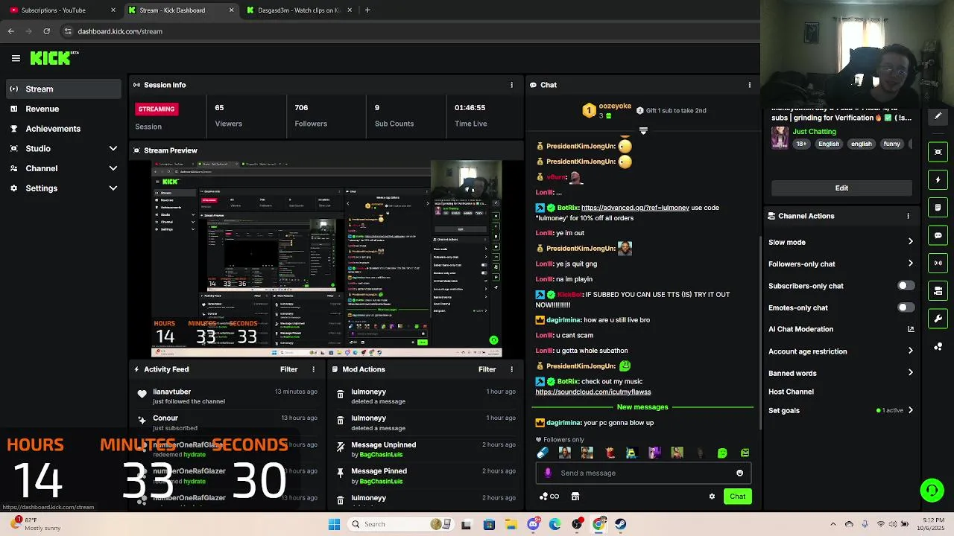
Task: Open soundcloud link in chat
Action: tap(593, 392)
